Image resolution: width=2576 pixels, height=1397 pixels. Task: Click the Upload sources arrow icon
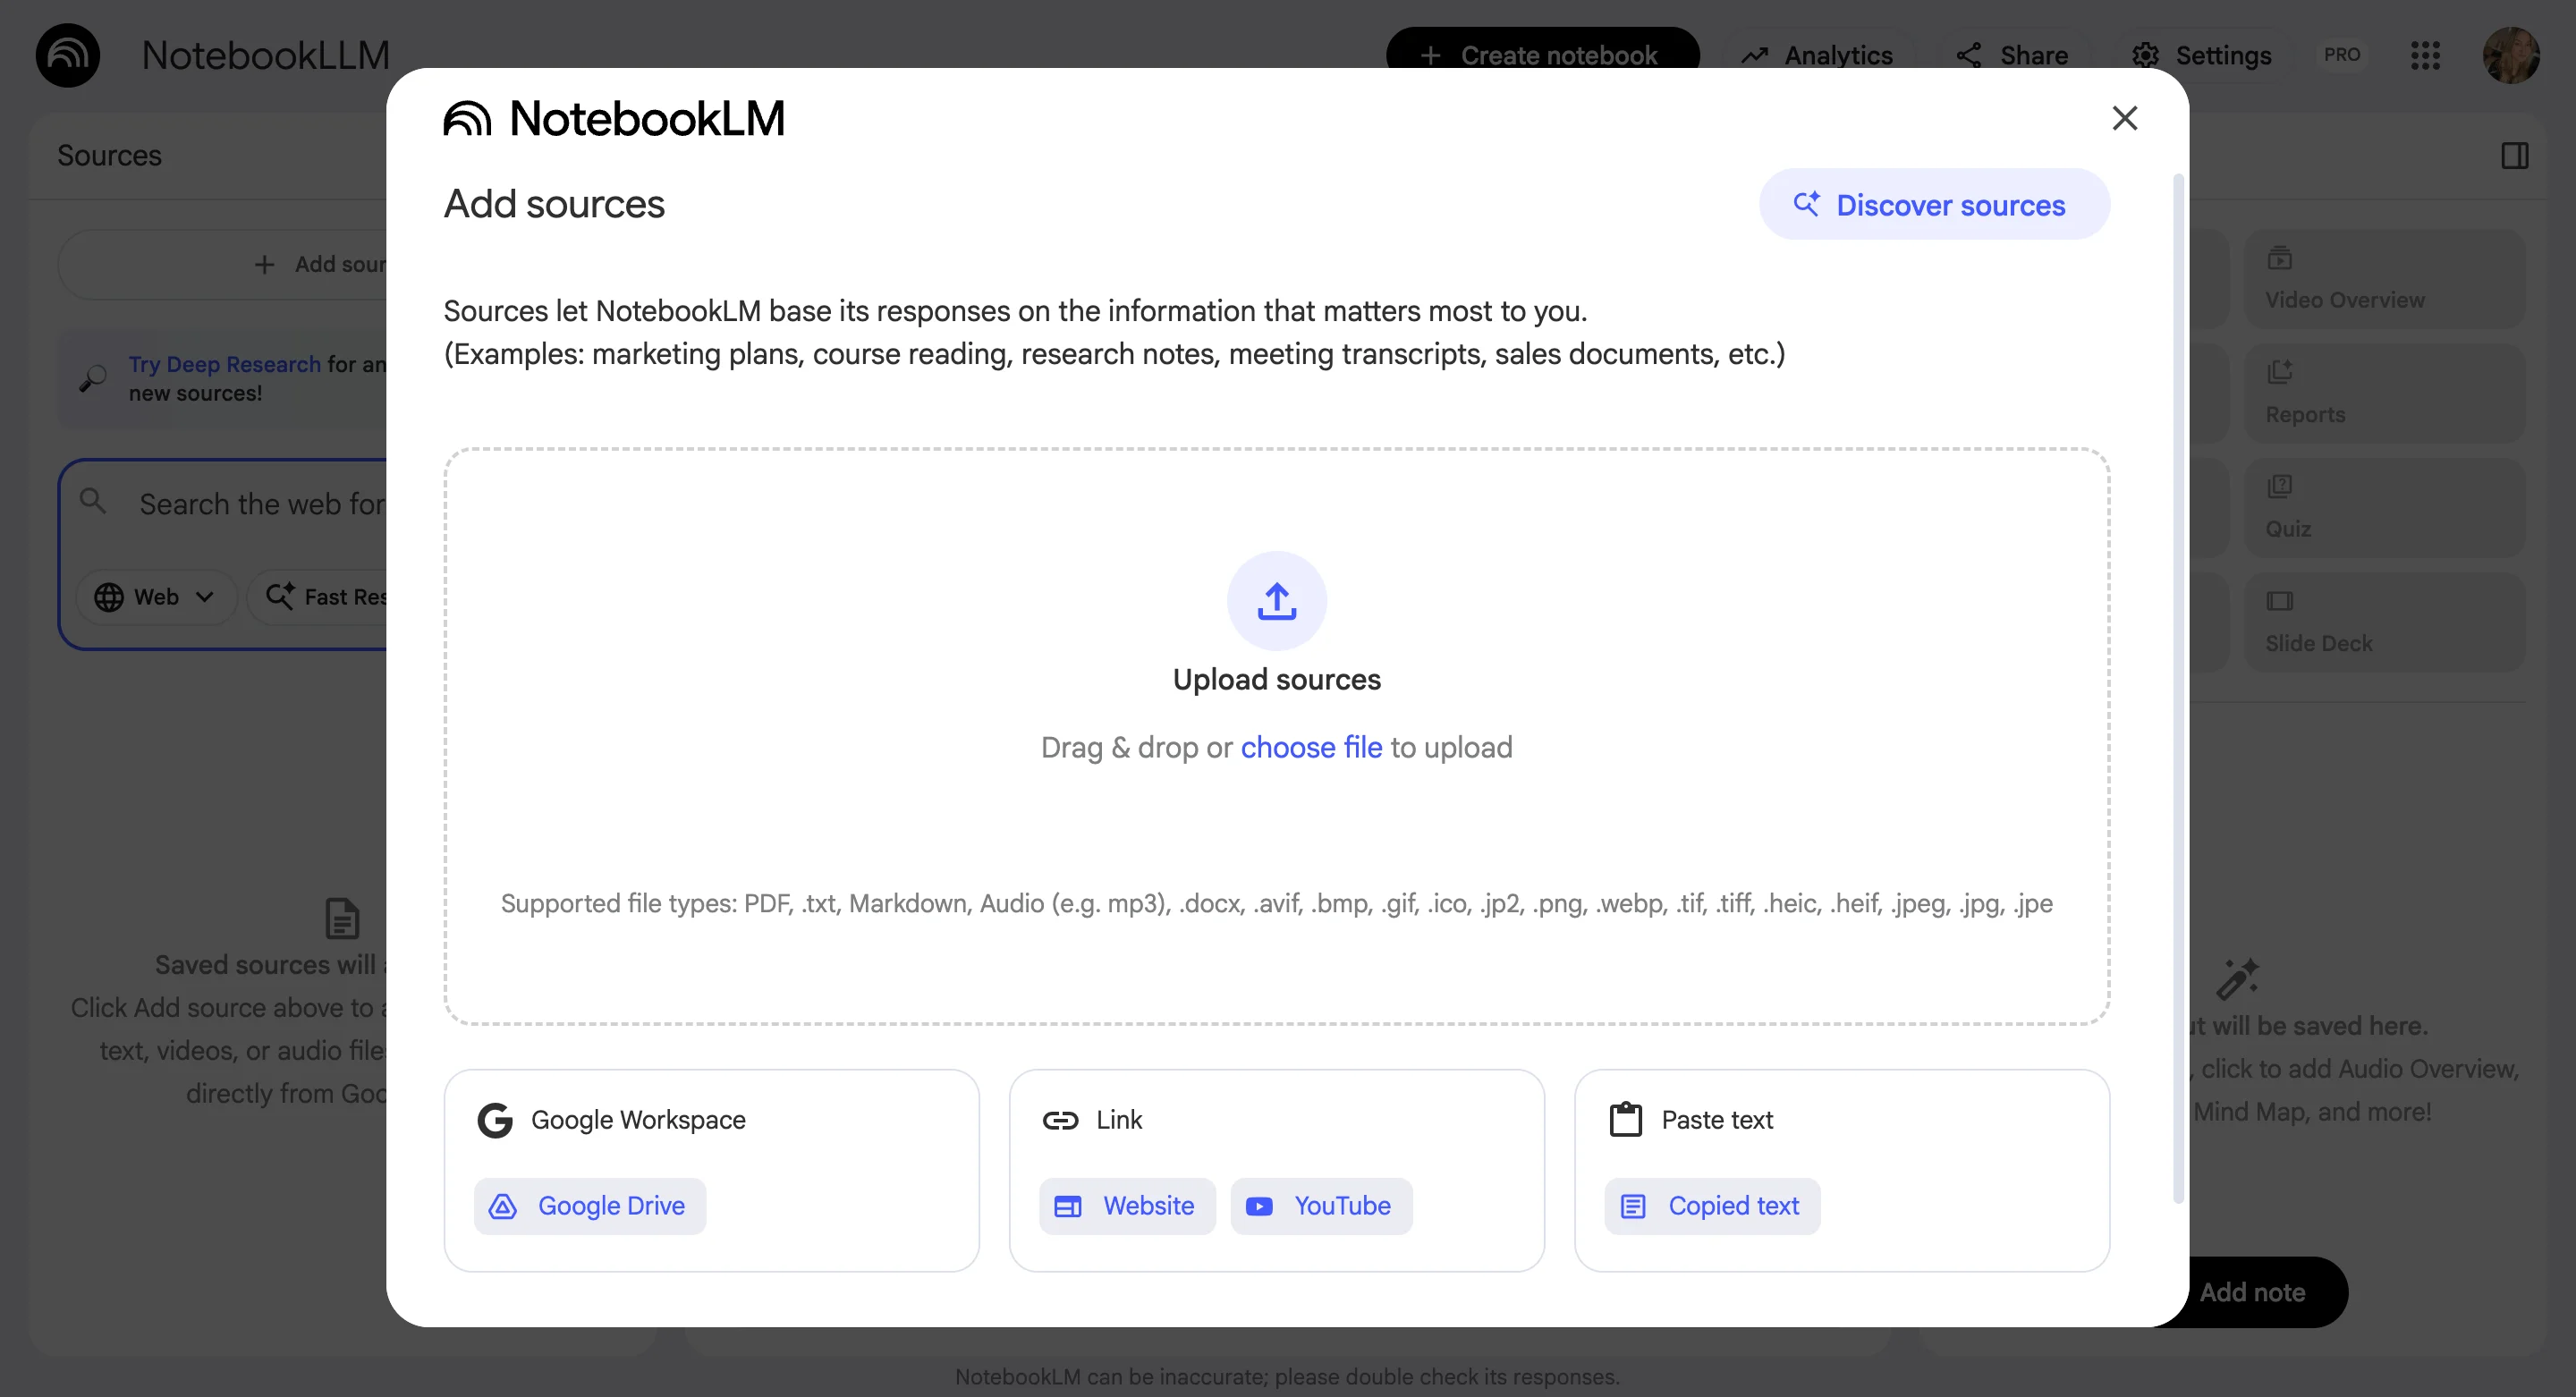click(x=1276, y=600)
